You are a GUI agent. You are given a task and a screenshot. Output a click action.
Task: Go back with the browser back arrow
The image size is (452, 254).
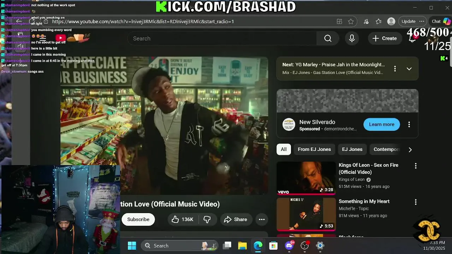[19, 22]
